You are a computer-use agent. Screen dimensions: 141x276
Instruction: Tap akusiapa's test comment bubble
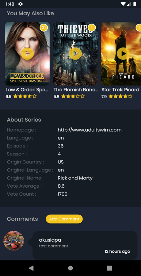click(85, 245)
